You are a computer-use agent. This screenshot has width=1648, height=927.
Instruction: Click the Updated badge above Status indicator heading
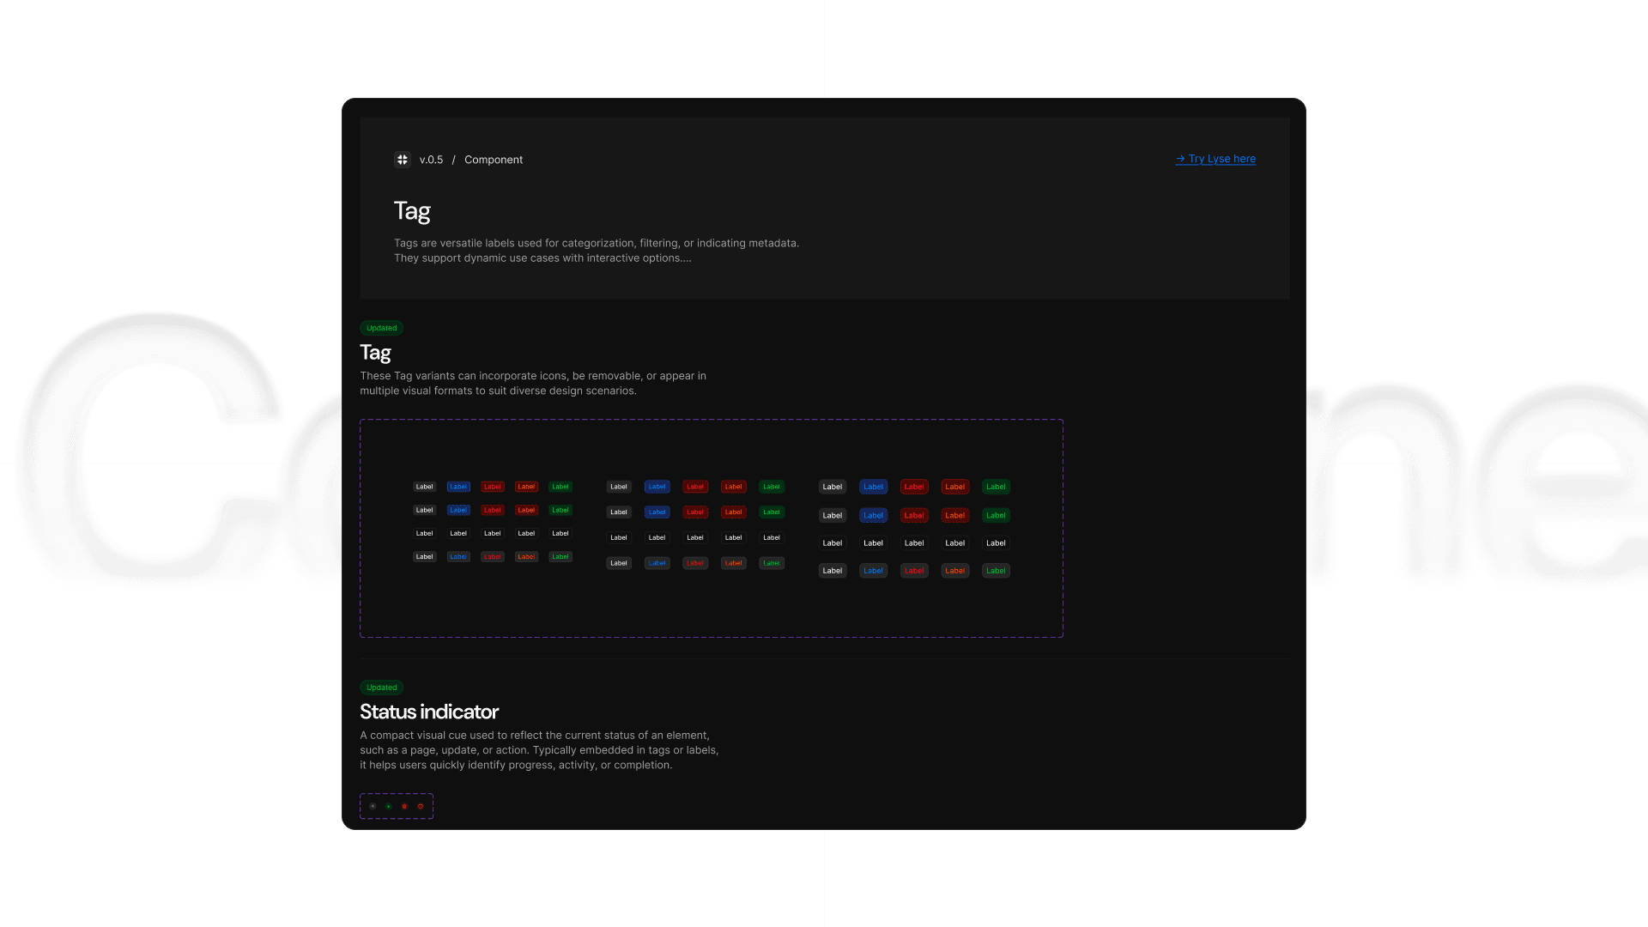[x=381, y=687]
